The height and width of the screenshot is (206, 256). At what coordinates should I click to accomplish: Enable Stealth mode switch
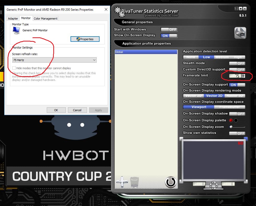point(237,63)
